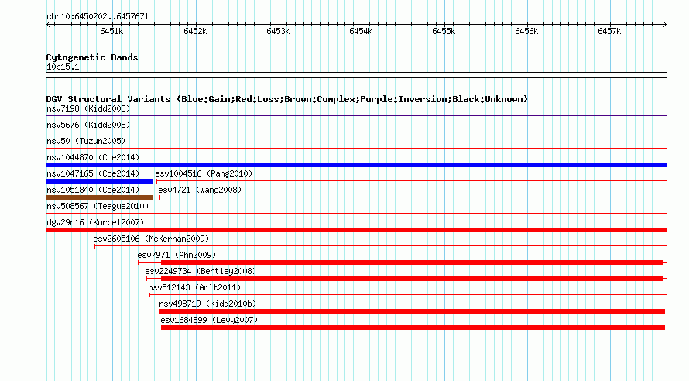
Task: Select variant nsv498719 (Kidd2010b) label
Action: [x=207, y=304]
